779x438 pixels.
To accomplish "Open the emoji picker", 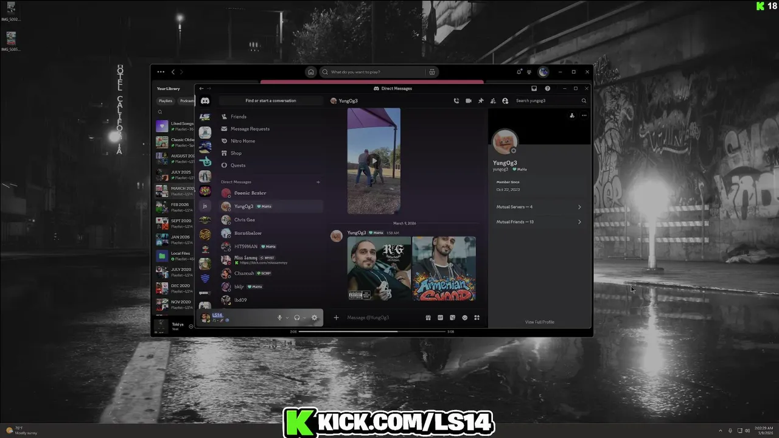I will [x=465, y=318].
